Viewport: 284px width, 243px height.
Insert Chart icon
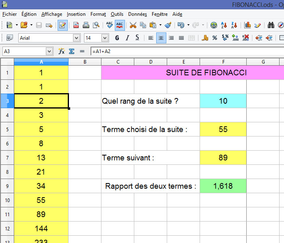247,25
